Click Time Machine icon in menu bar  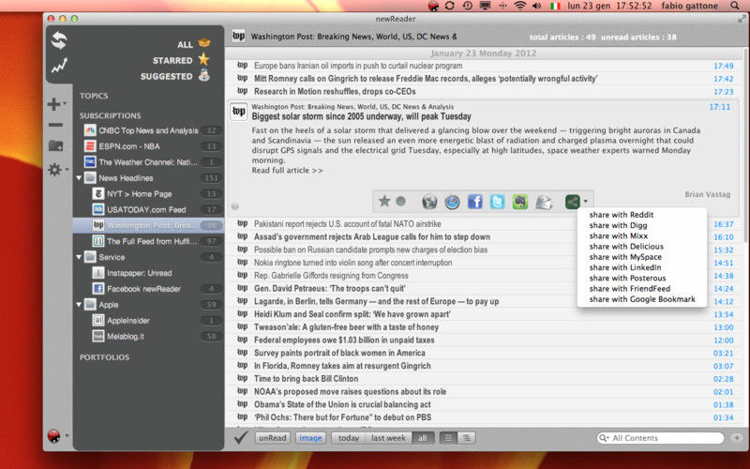tap(467, 6)
